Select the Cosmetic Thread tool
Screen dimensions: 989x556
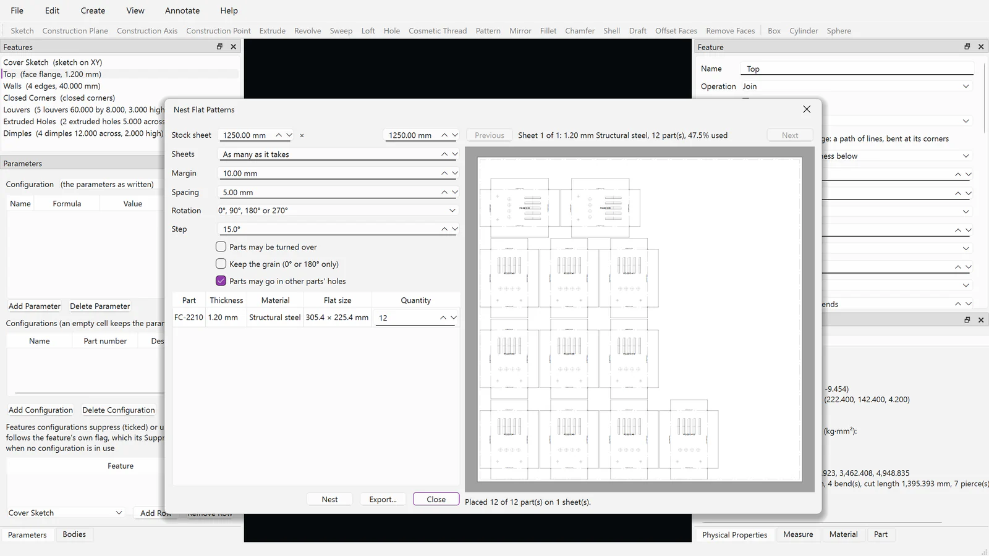tap(438, 30)
